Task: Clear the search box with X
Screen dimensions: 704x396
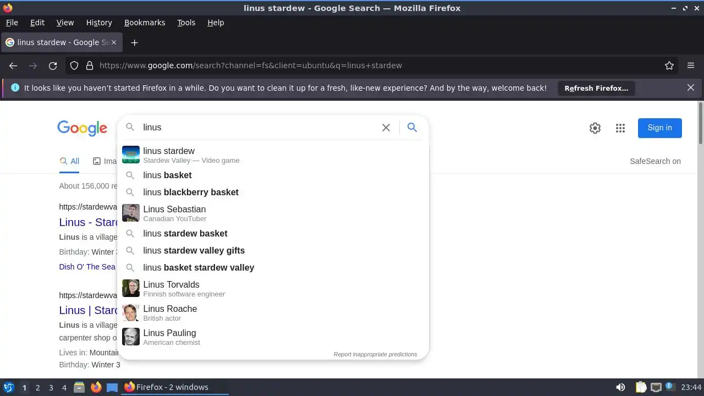Action: point(386,128)
